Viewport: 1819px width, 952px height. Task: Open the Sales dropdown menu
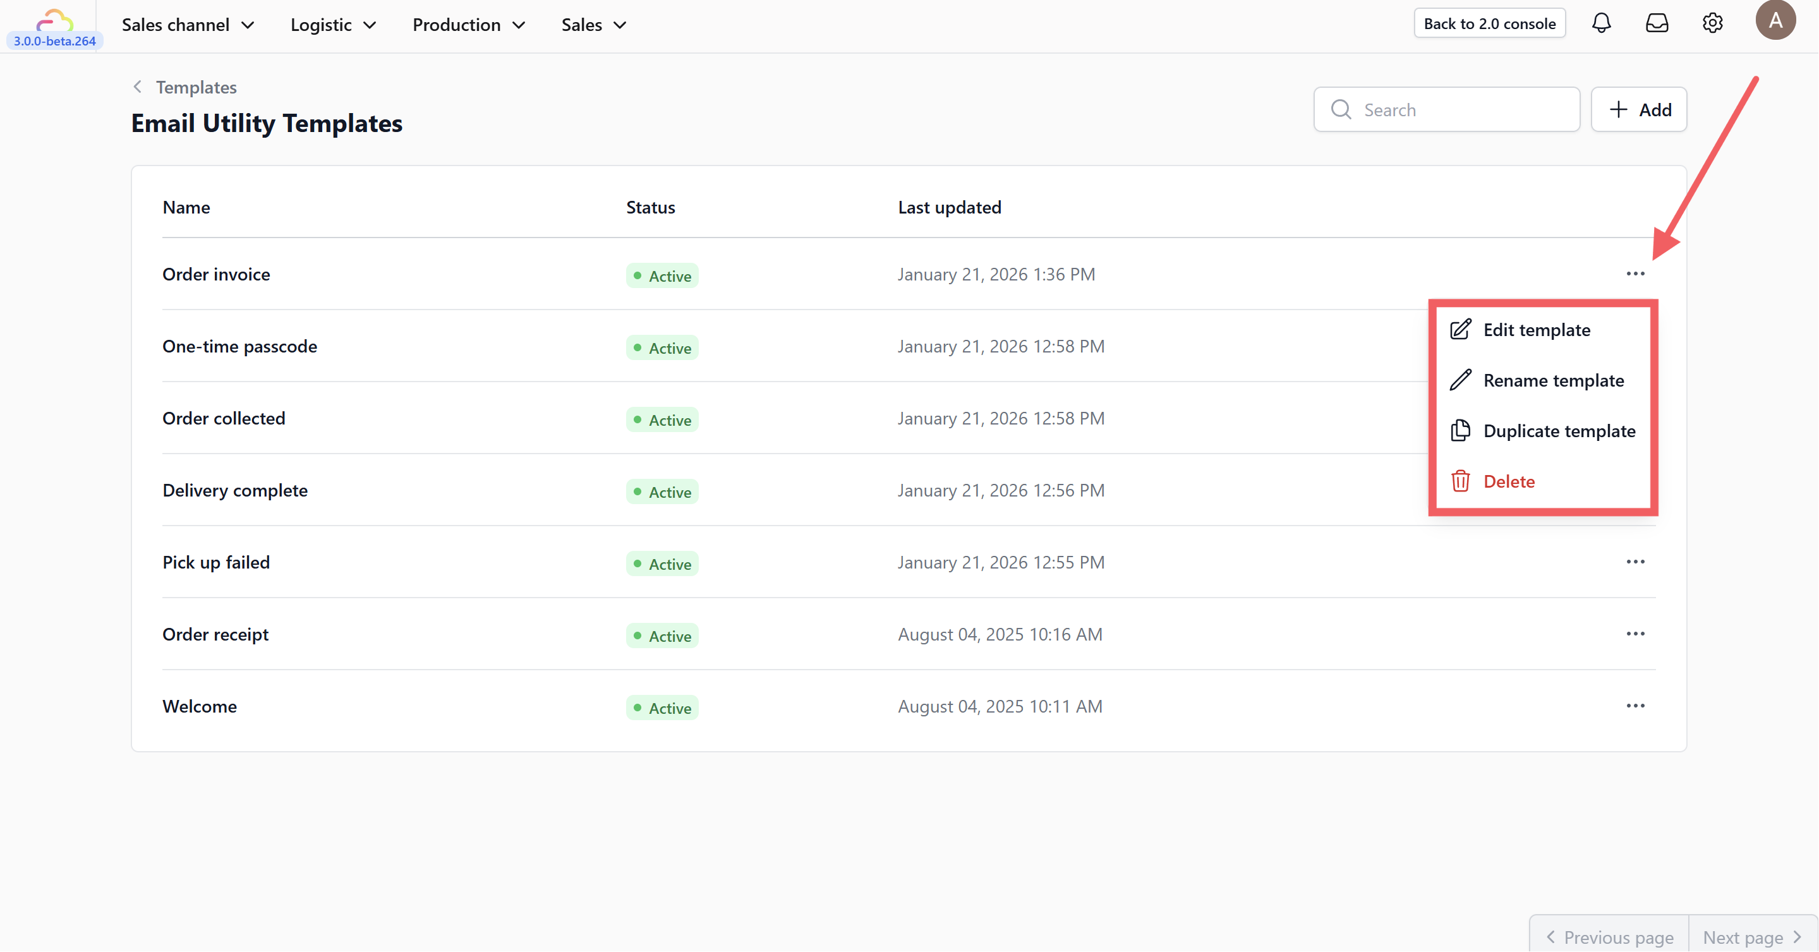[594, 25]
